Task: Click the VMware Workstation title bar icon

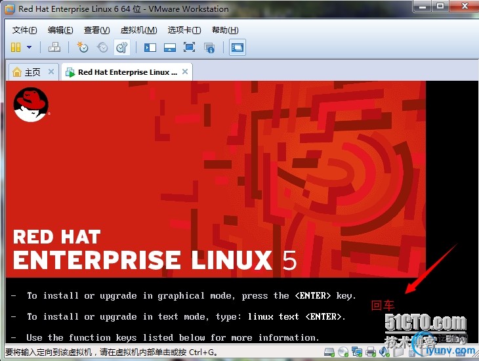Action: click(10, 9)
